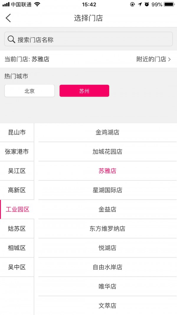
Task: Pick the 东方维罗纳店 store entry
Action: [107, 229]
